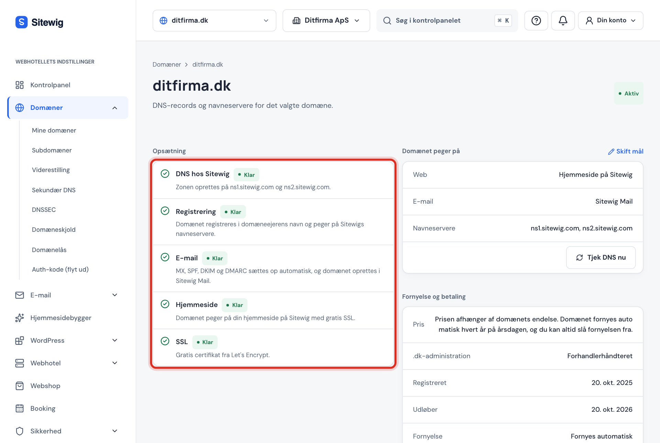Viewport: 660px width, 443px height.
Task: Open the notifications bell
Action: pyautogui.click(x=563, y=21)
